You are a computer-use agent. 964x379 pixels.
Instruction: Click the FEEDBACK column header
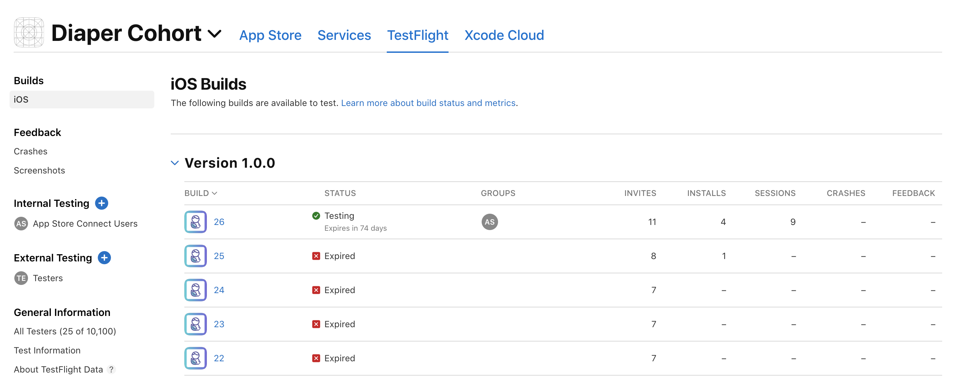[x=913, y=193]
